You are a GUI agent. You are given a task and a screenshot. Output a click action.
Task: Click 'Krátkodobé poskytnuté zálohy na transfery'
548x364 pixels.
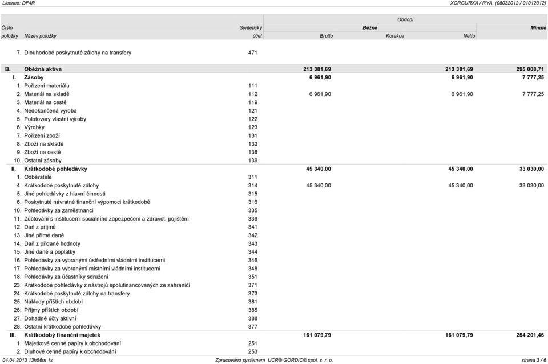77,293
